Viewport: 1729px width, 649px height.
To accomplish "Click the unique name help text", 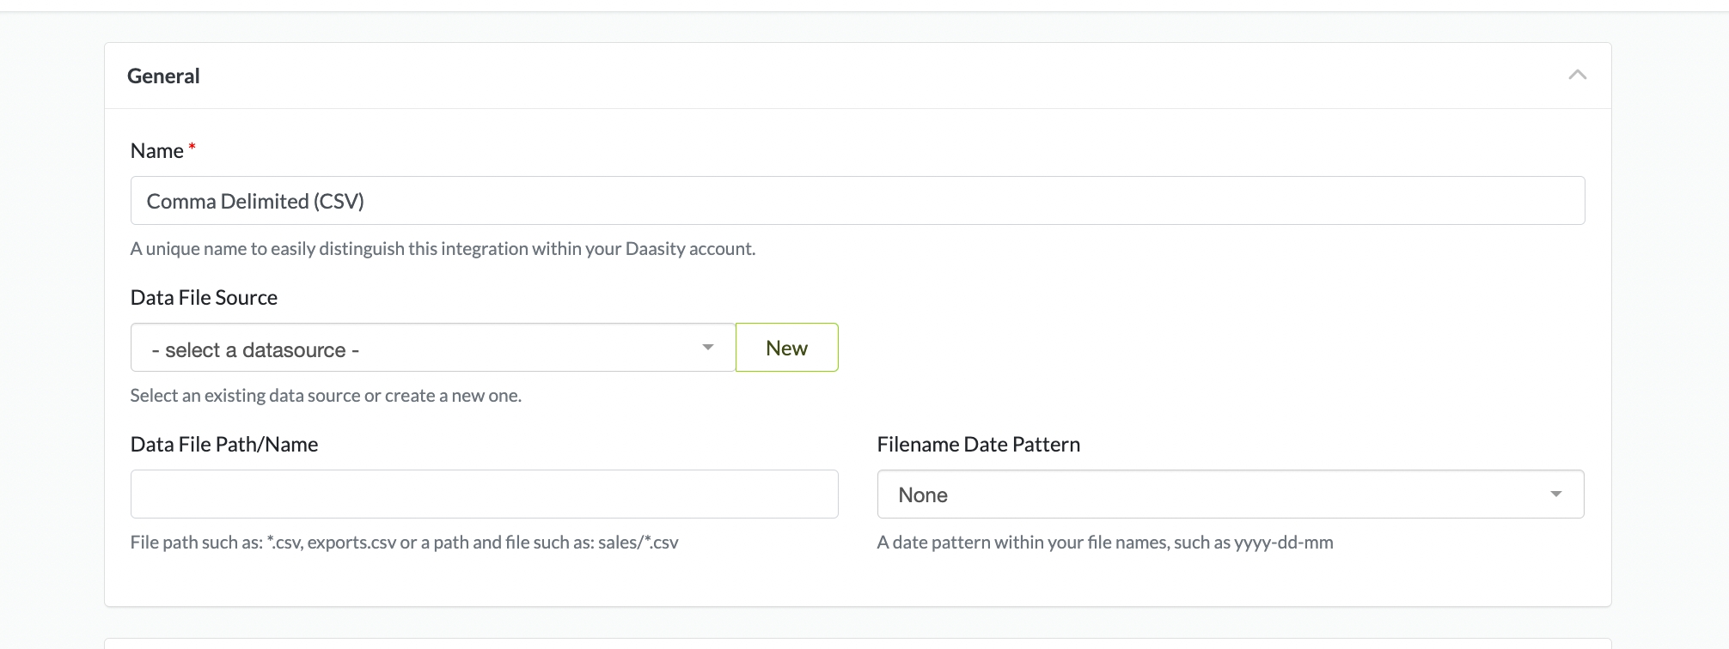I will [443, 249].
